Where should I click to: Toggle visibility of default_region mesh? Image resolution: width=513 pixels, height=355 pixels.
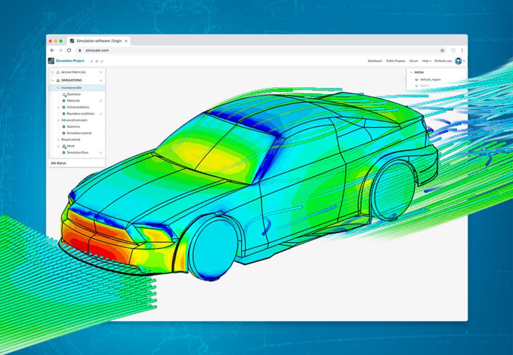[x=417, y=79]
